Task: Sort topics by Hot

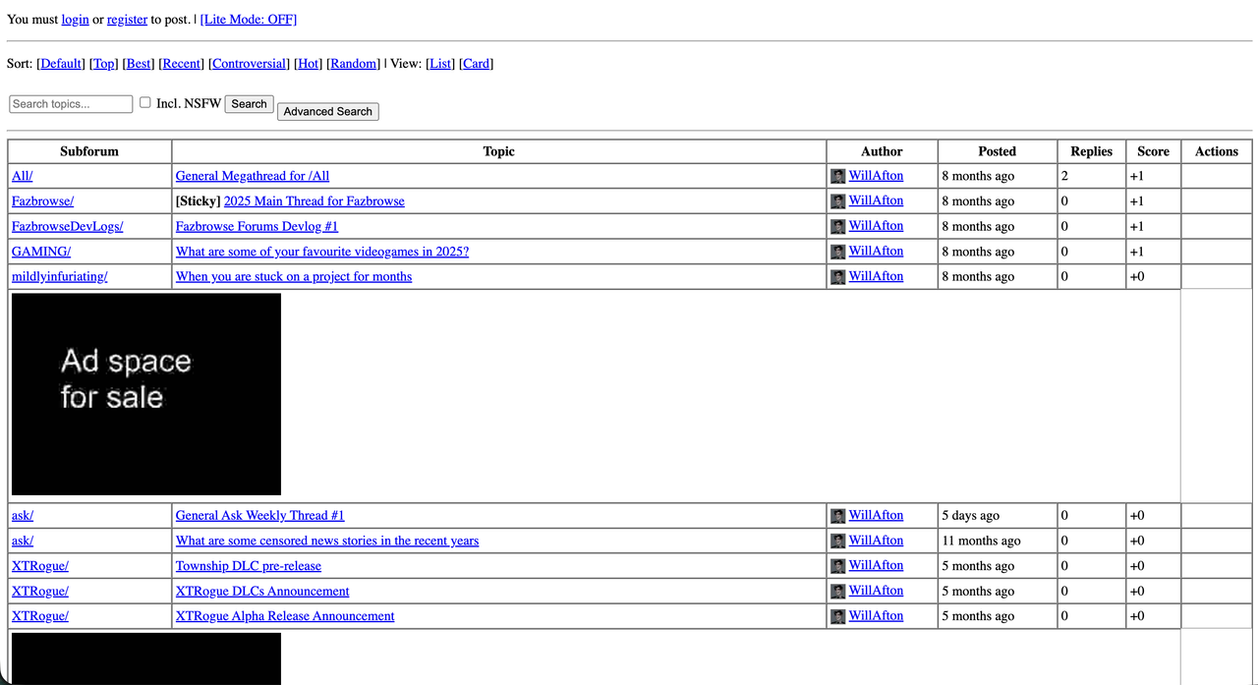Action: 309,63
